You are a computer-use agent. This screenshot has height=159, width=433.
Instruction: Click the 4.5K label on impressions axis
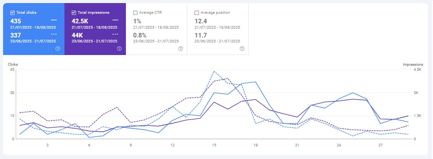coord(418,69)
